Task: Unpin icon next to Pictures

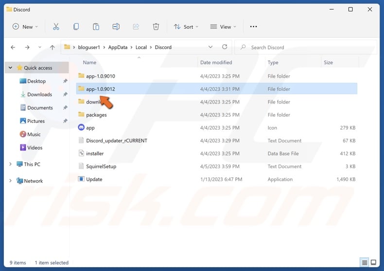Action: pyautogui.click(x=65, y=121)
